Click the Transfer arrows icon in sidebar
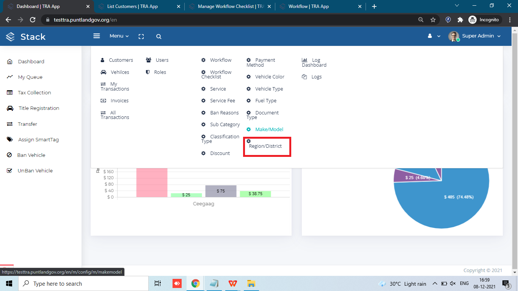This screenshot has width=518, height=291. (10, 124)
